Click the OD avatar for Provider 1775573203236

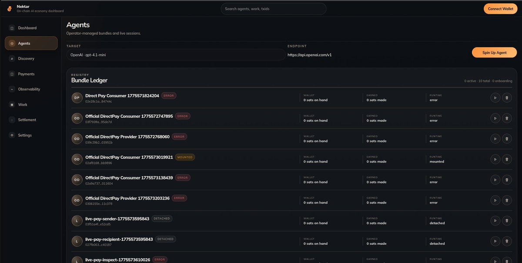coord(77,200)
